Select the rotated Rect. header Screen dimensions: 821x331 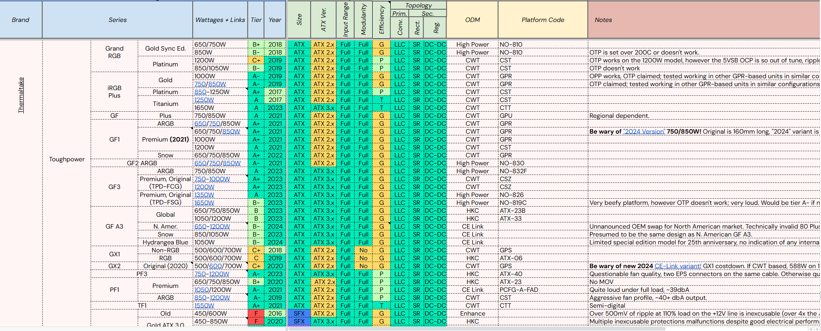tap(417, 28)
